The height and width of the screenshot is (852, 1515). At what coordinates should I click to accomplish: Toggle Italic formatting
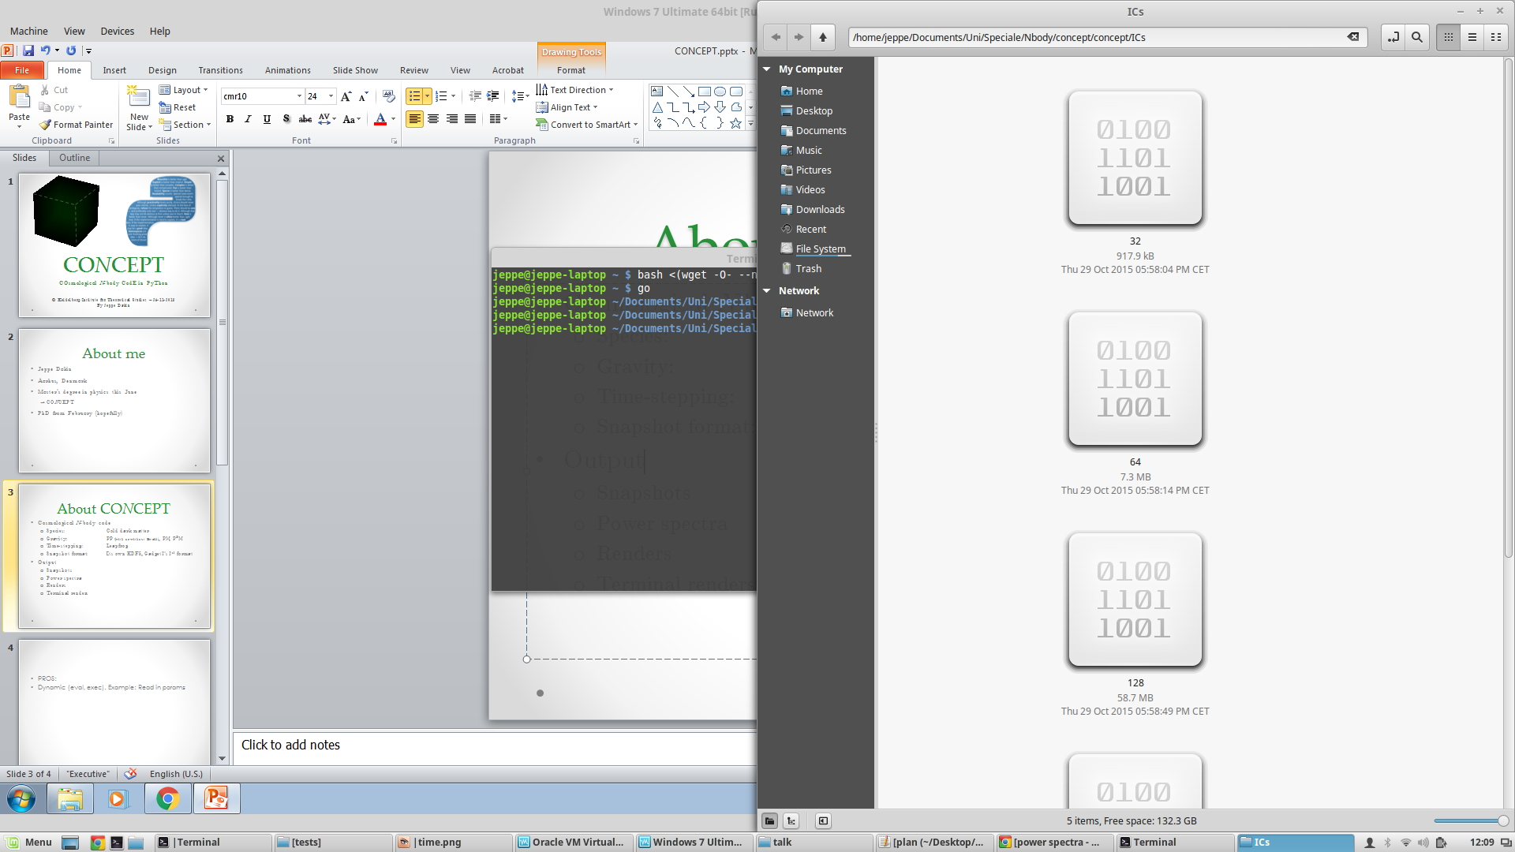click(248, 119)
